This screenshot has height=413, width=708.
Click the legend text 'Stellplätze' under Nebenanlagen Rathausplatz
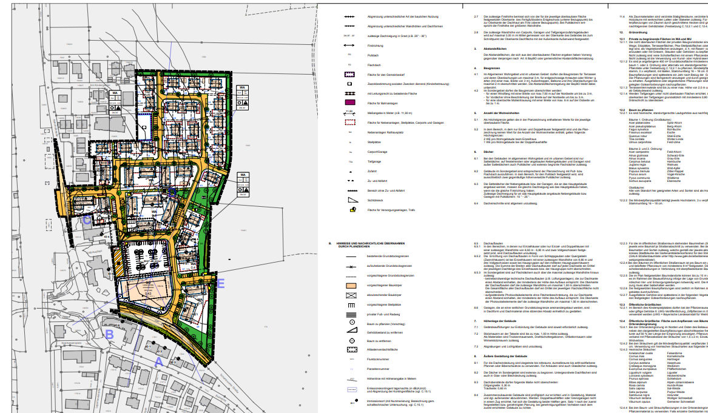[x=374, y=142]
